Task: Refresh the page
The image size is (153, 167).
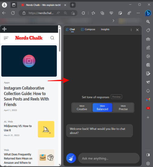Action: point(13,13)
